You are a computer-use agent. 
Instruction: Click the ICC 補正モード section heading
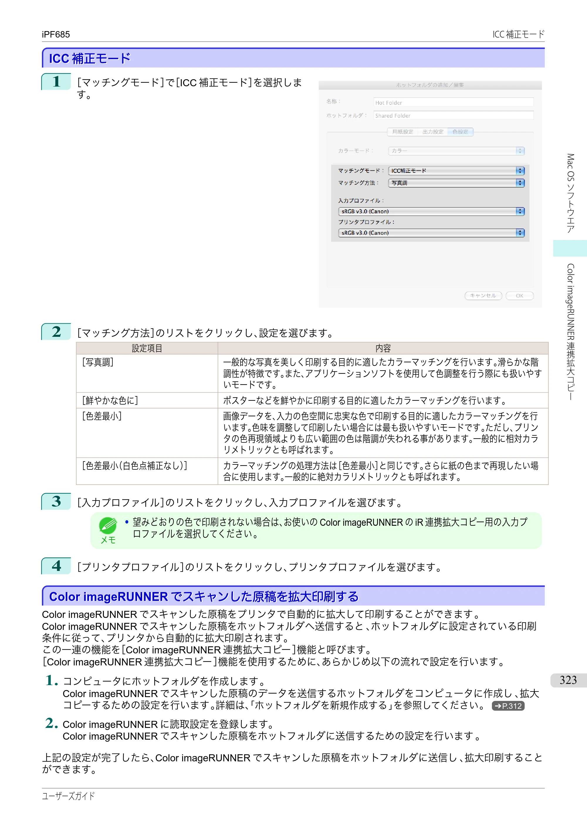click(90, 59)
